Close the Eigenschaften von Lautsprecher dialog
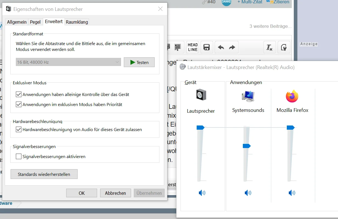The height and width of the screenshot is (219, 338). coord(160,9)
